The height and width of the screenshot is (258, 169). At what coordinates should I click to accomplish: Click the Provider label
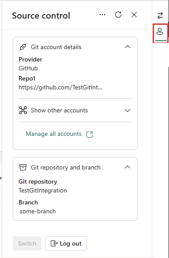tap(30, 59)
